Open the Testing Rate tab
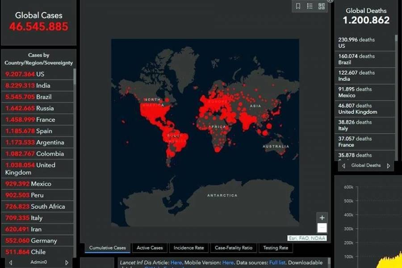The image size is (402, 268). click(276, 248)
